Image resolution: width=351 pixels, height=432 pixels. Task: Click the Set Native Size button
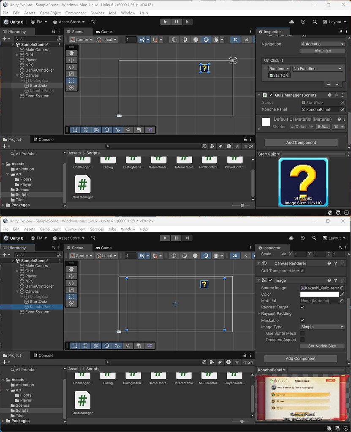point(322,346)
